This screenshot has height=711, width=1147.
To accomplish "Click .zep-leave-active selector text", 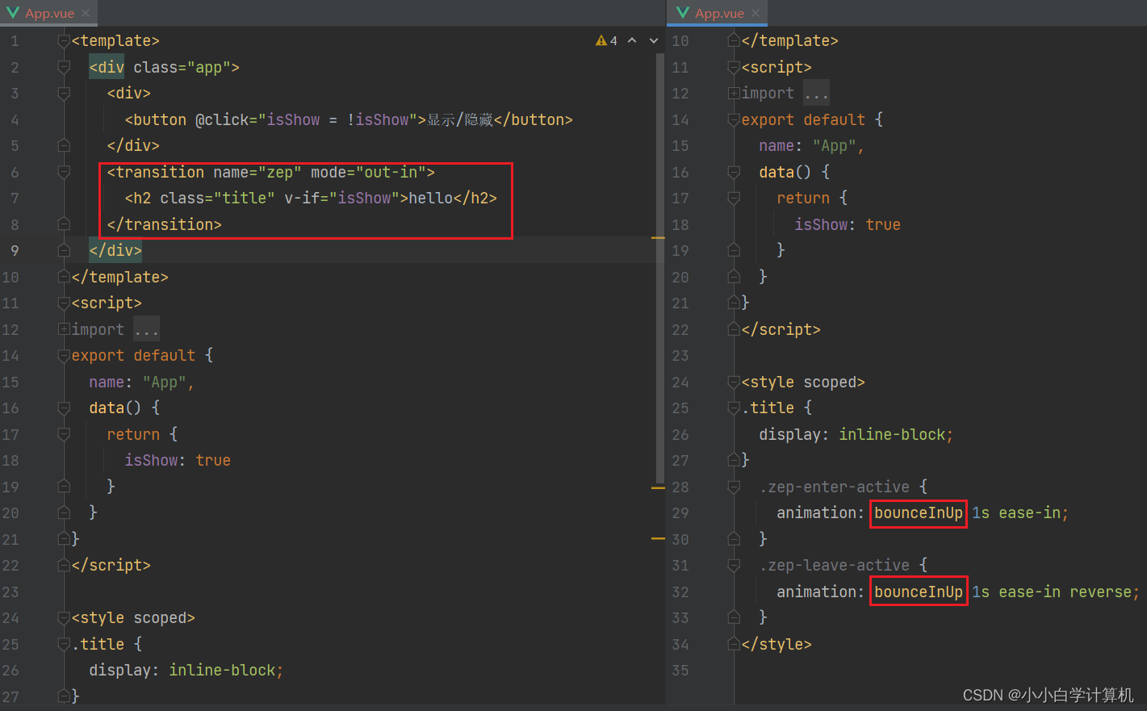I will click(x=835, y=566).
